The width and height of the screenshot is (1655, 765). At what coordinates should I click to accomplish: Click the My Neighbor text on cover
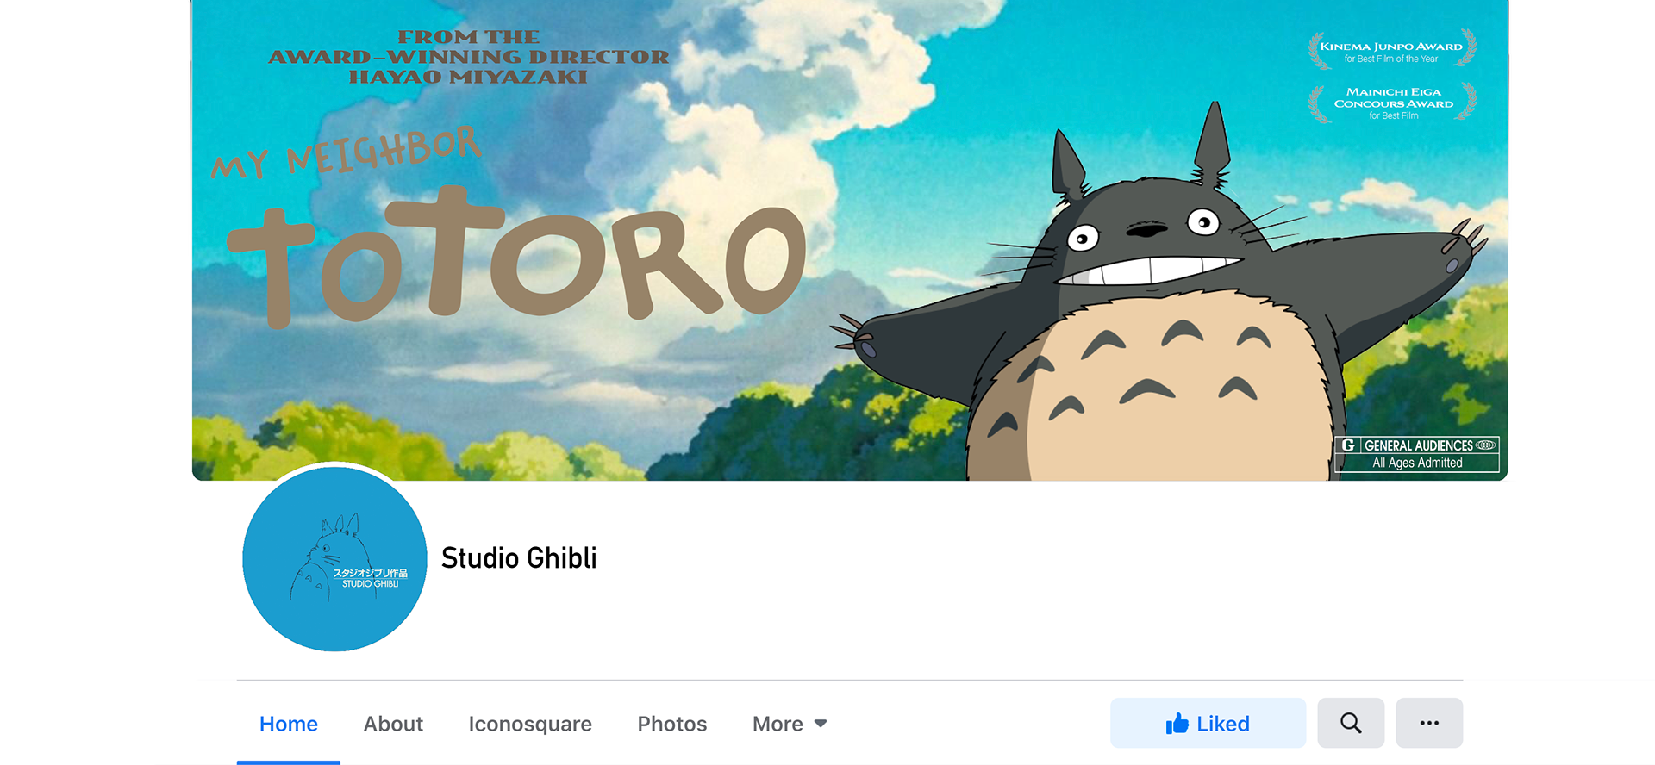346,152
